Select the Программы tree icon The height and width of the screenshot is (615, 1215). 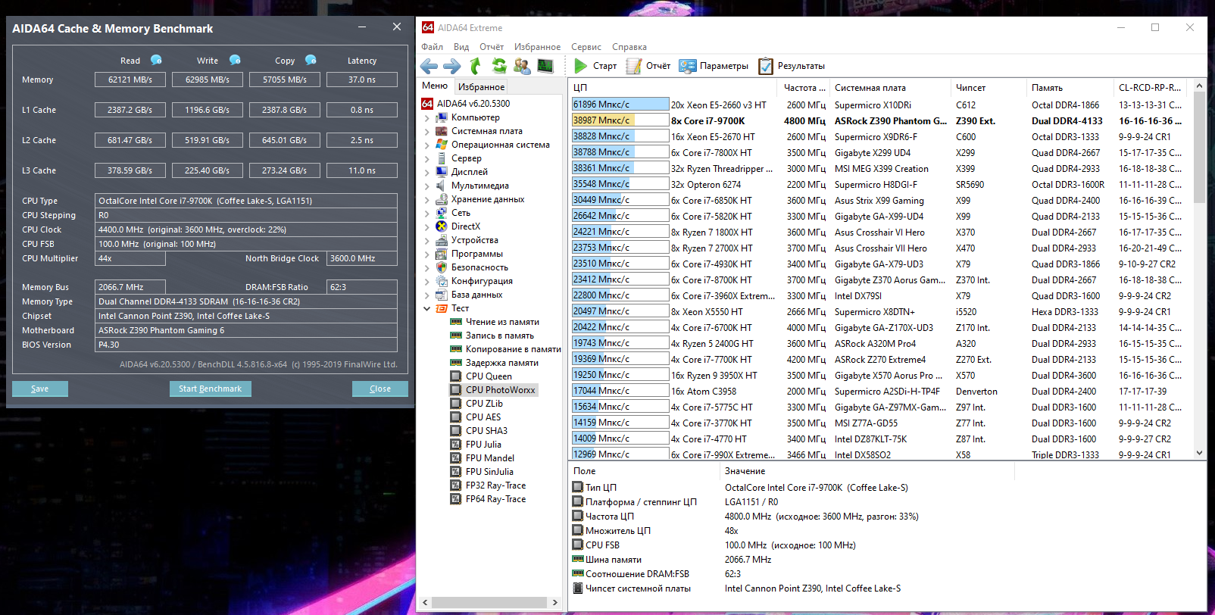[442, 254]
